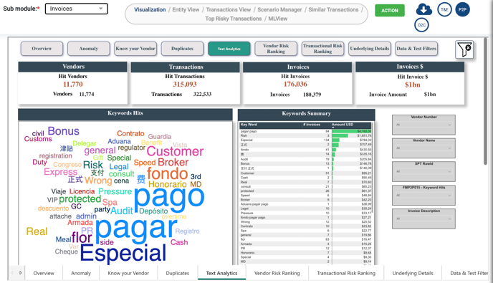Switch to the O2C module icon
This screenshot has height=283, width=493.
coord(421,25)
